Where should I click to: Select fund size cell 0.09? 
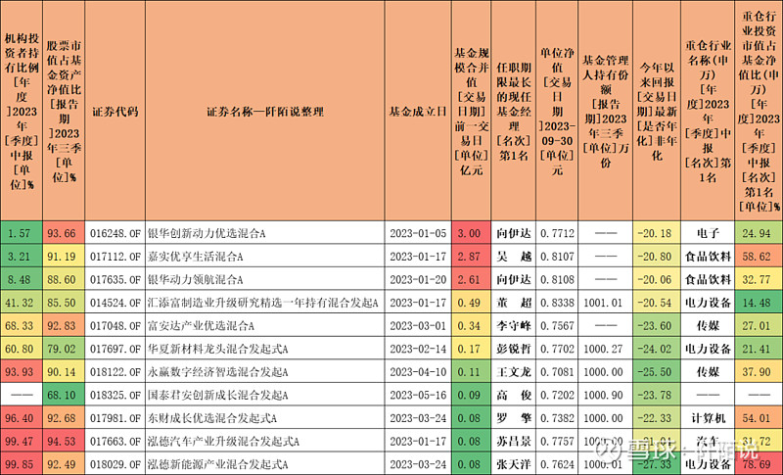[x=471, y=395]
